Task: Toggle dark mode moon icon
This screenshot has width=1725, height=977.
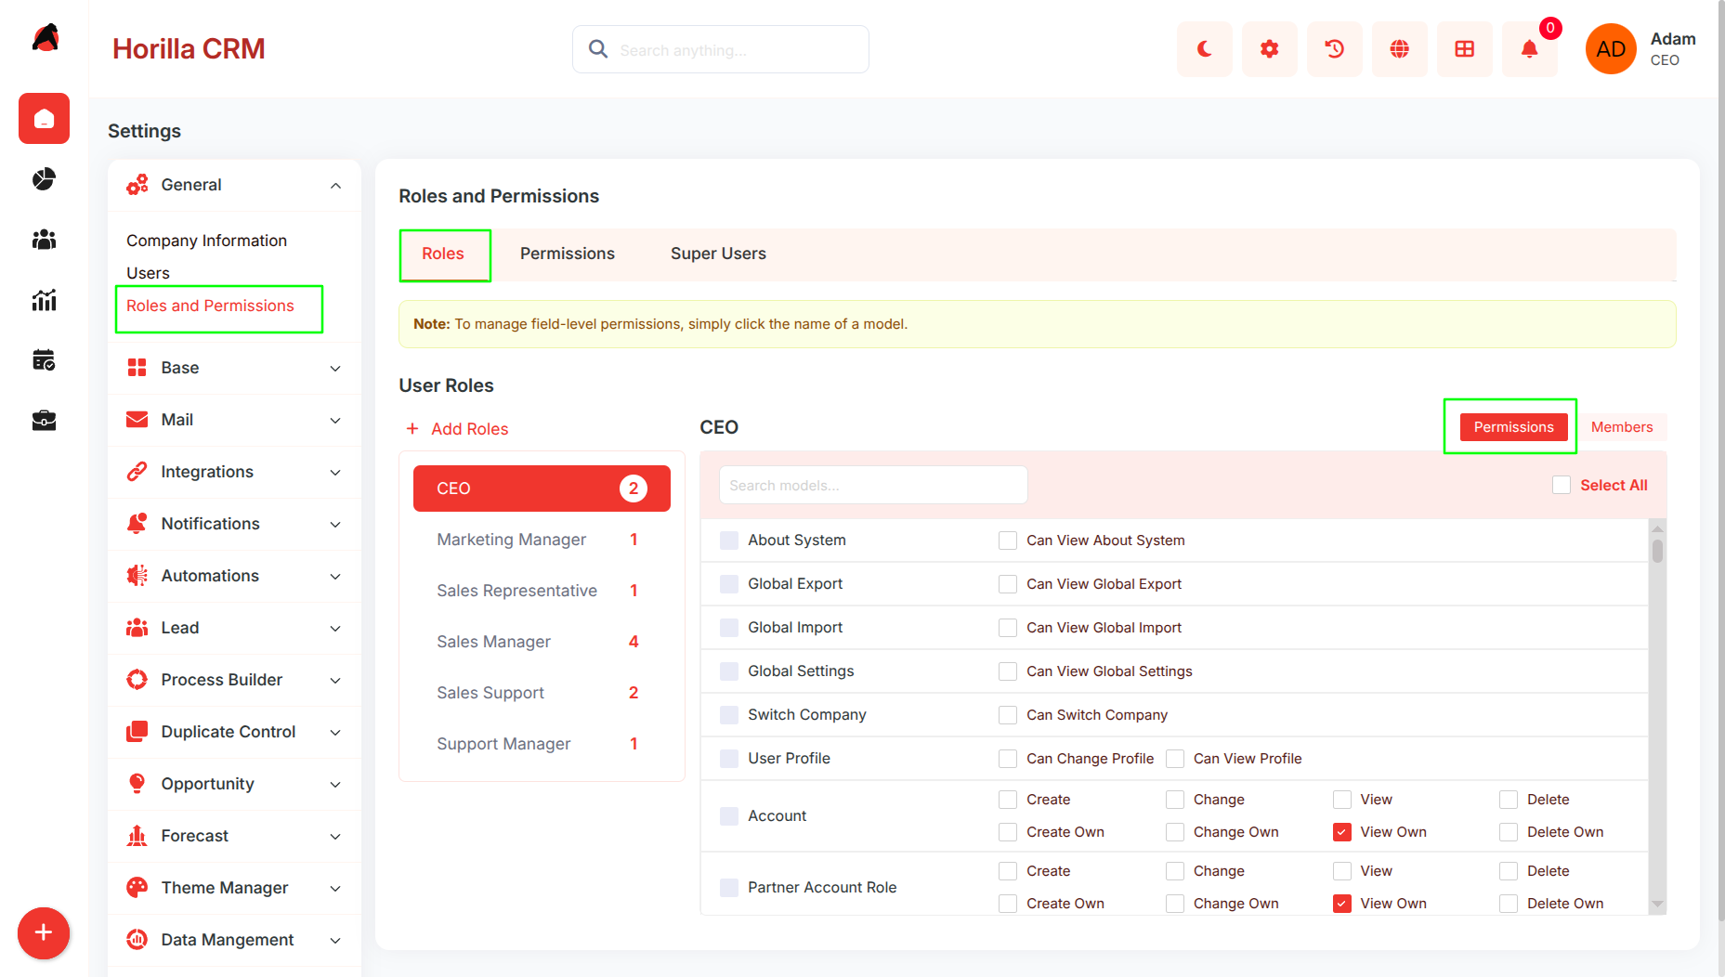Action: point(1204,49)
